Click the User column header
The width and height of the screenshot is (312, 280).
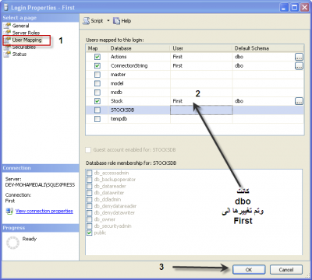tap(201, 48)
